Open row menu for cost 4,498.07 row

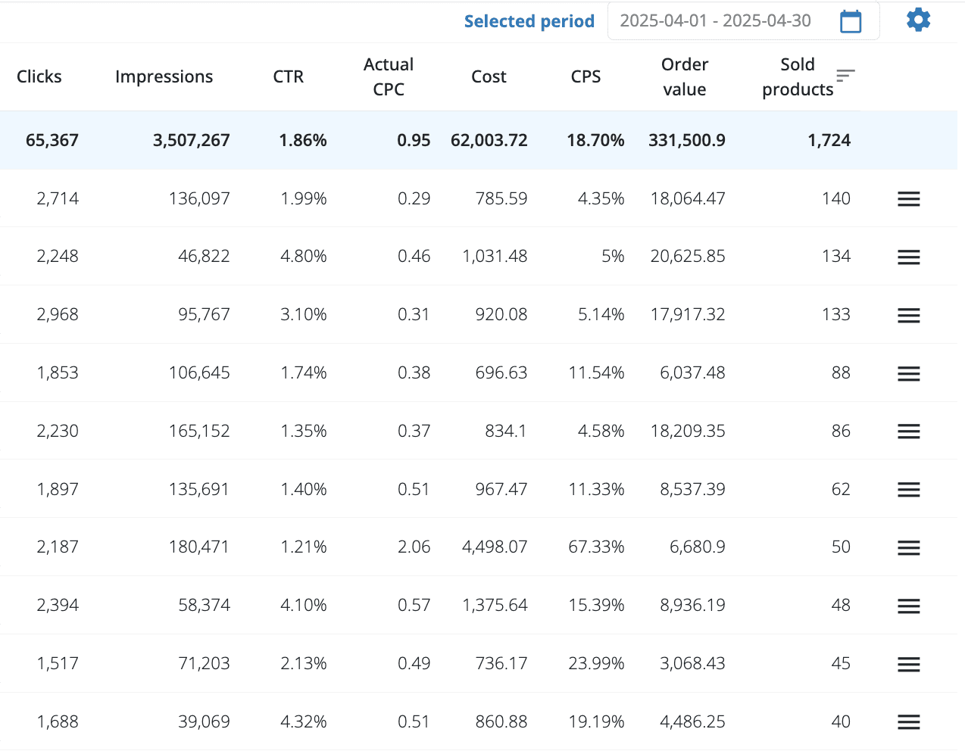908,547
